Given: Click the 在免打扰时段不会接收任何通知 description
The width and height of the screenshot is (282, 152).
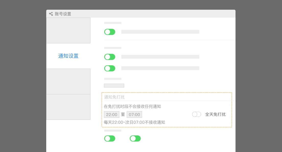Looking at the screenshot, I should tap(132, 107).
